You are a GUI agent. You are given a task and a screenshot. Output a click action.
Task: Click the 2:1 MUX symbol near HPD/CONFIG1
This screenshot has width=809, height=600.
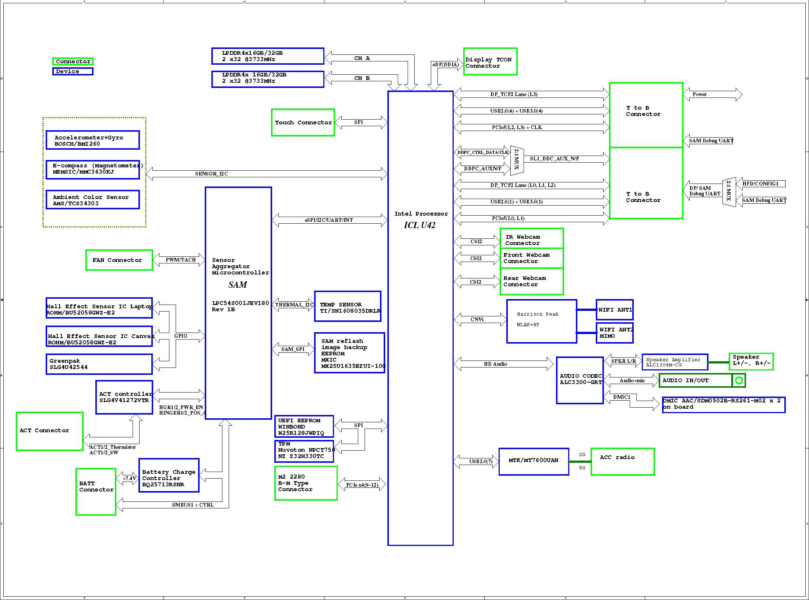(729, 192)
